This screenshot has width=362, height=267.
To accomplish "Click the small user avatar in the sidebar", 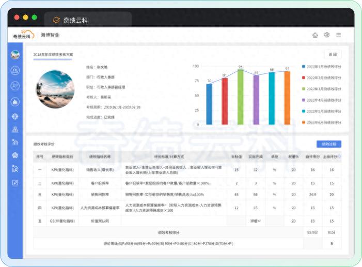I will [15, 55].
